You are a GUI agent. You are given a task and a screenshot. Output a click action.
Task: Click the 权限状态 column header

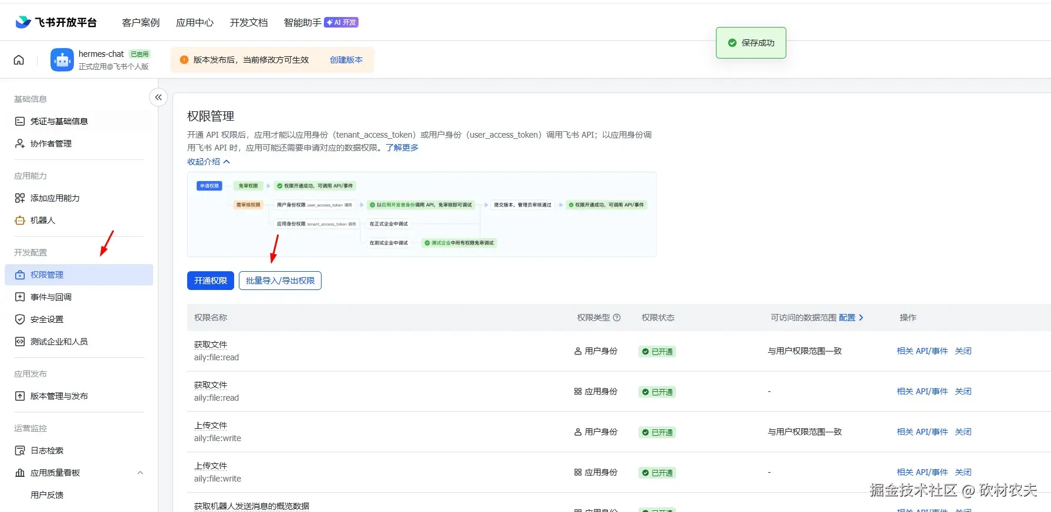658,318
